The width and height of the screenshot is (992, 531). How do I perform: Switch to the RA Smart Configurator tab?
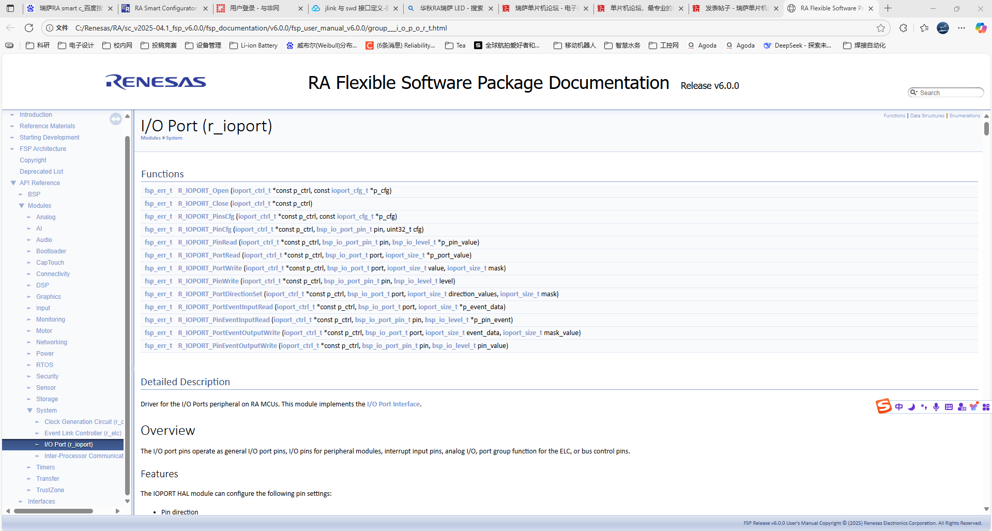[x=165, y=8]
